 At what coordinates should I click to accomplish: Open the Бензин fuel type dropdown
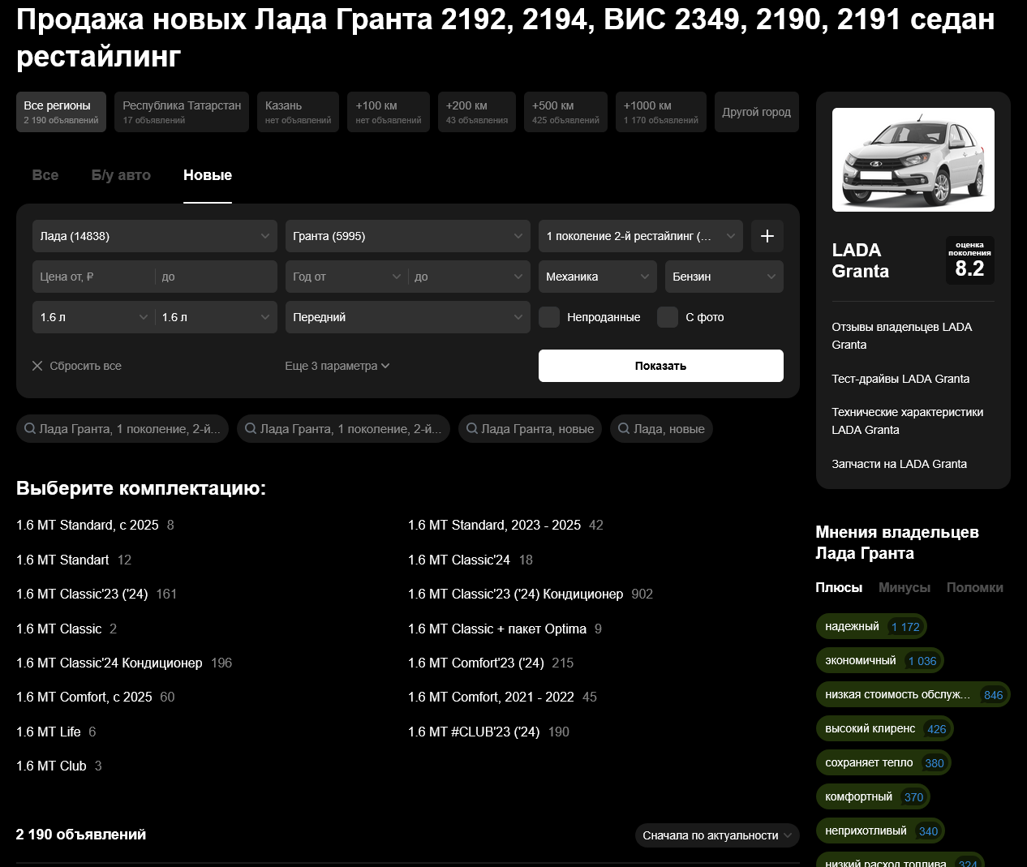point(724,277)
